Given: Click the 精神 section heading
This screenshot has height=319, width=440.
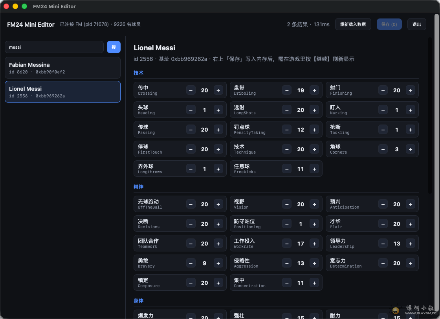Looking at the screenshot, I should [x=139, y=187].
